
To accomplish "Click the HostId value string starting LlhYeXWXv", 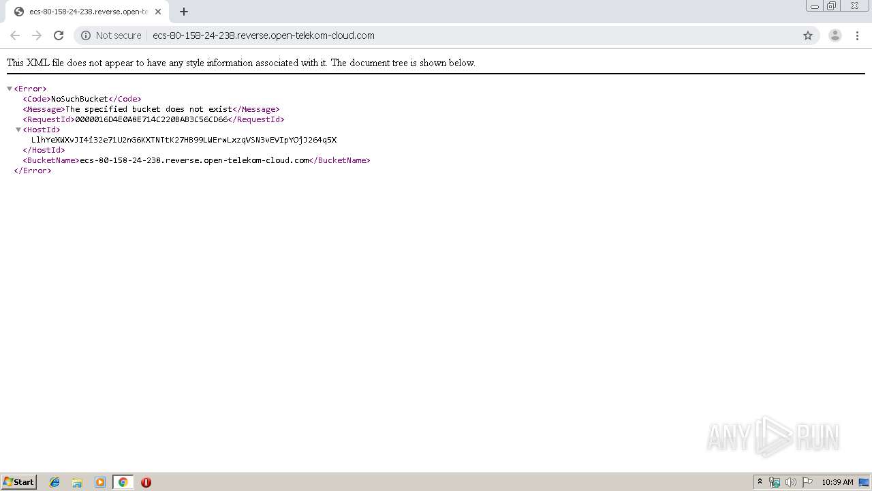I will point(184,140).
